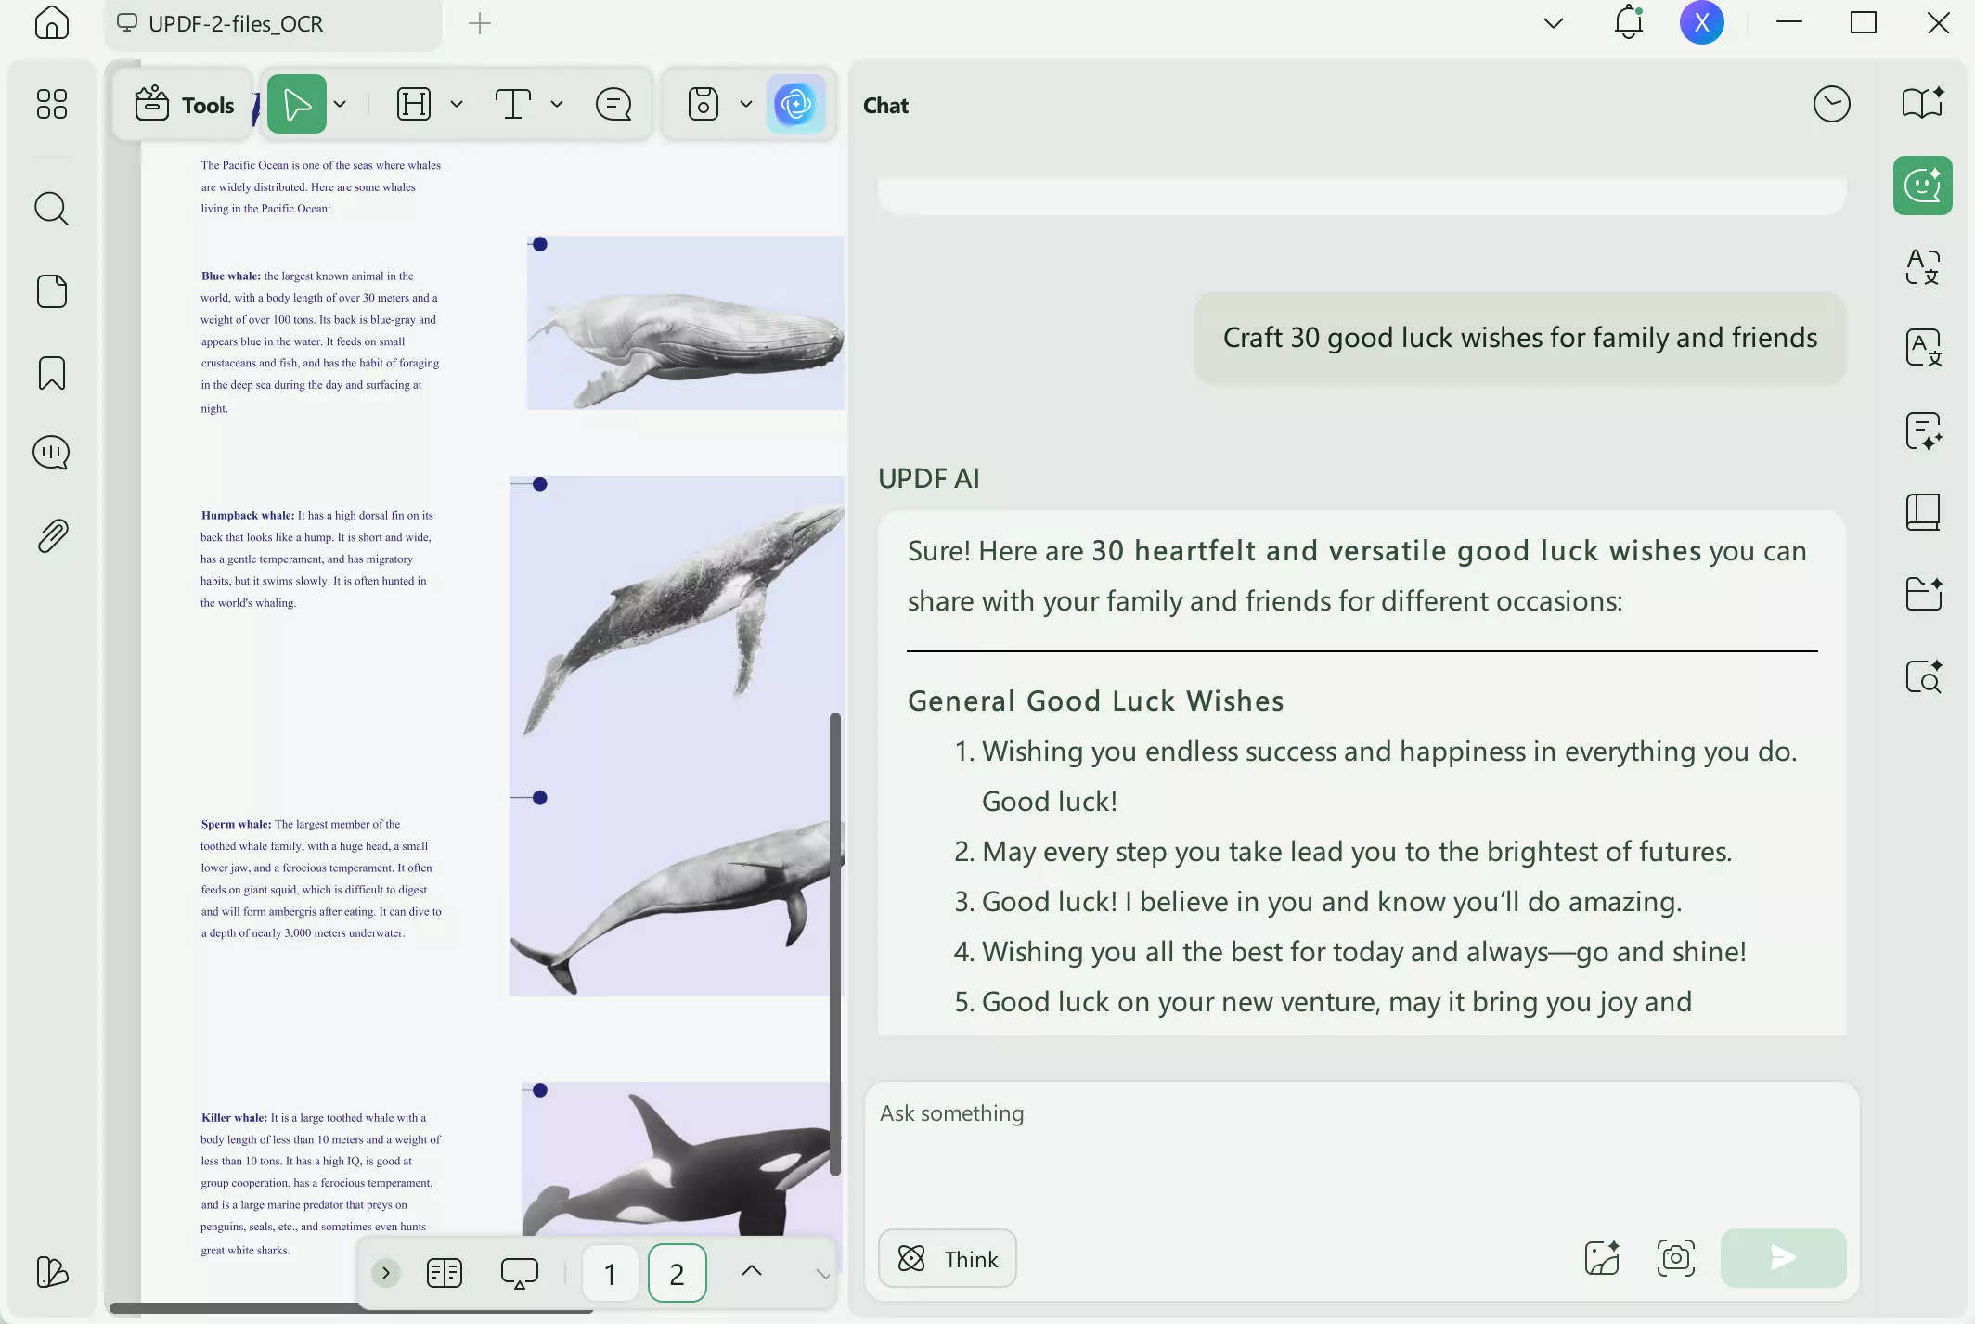This screenshot has width=1975, height=1324.
Task: Select the search icon in left sidebar
Action: 51,209
